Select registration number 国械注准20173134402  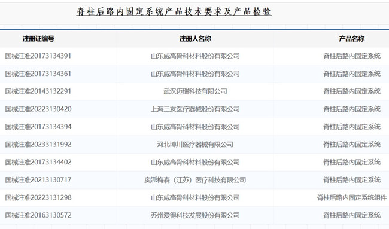tap(38, 162)
